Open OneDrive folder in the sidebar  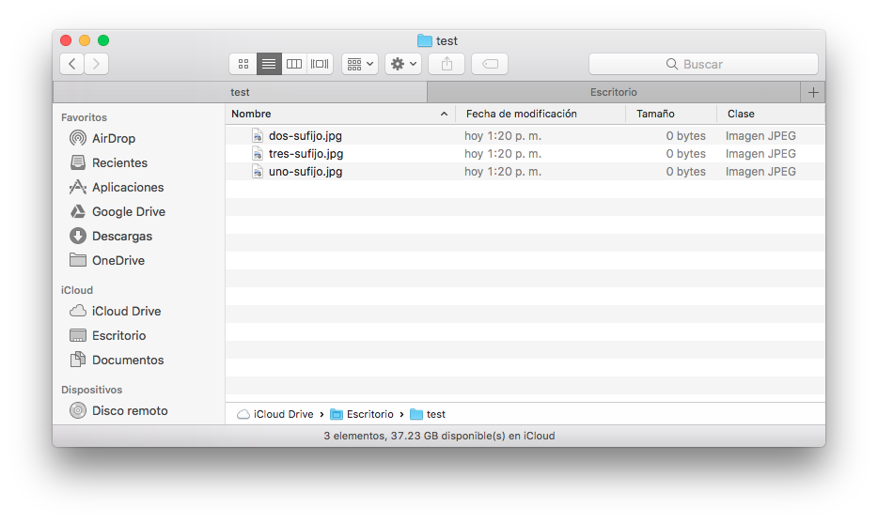click(x=107, y=260)
